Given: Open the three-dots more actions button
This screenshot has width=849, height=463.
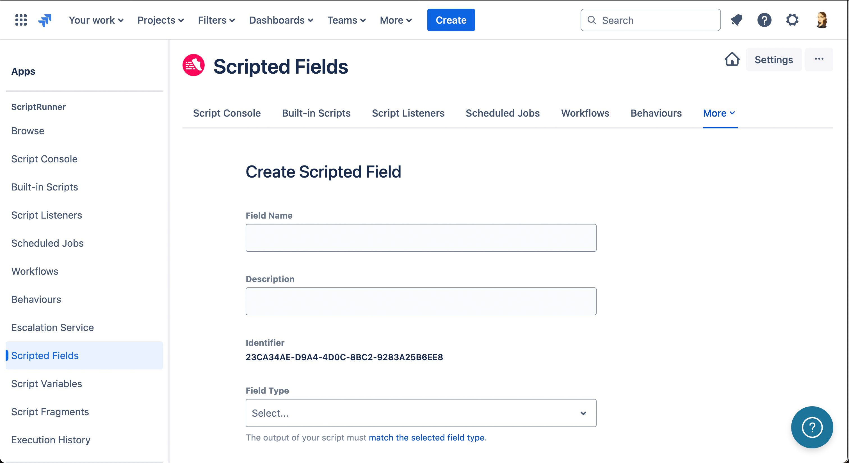Looking at the screenshot, I should coord(819,59).
